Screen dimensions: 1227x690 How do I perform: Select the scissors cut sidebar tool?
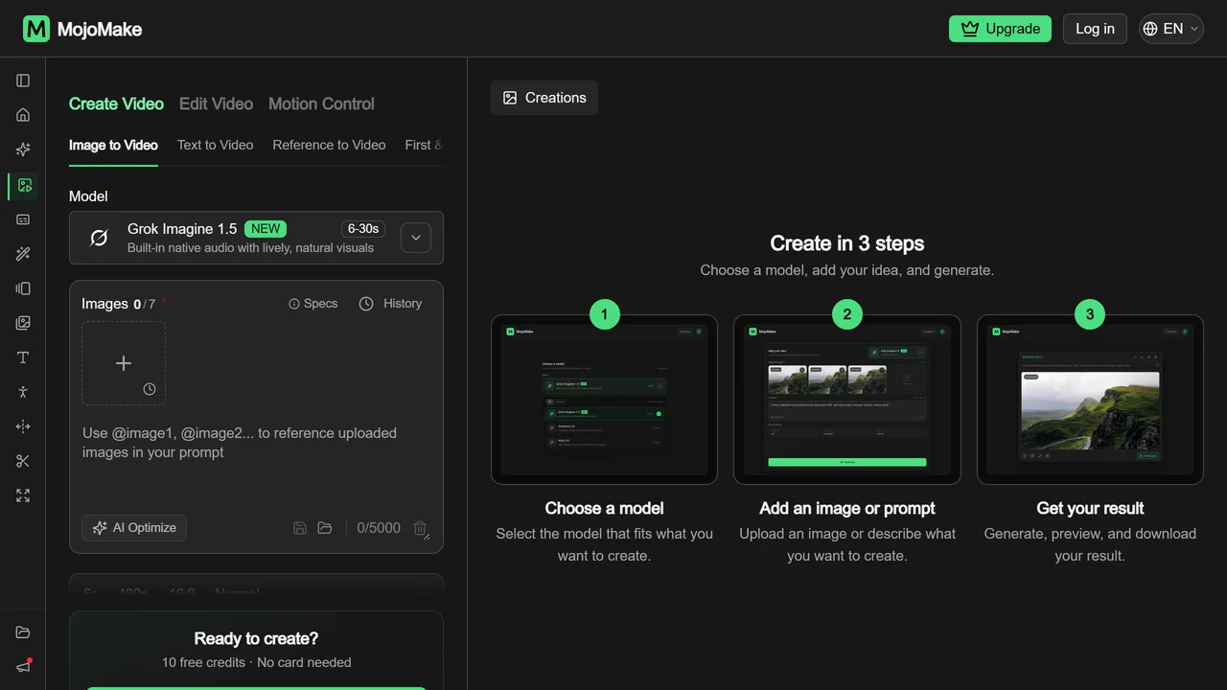tap(23, 461)
